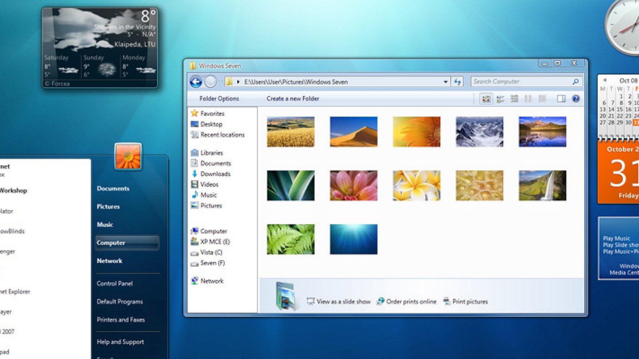The height and width of the screenshot is (359, 639).
Task: Click the Order prints online icon
Action: pos(380,301)
